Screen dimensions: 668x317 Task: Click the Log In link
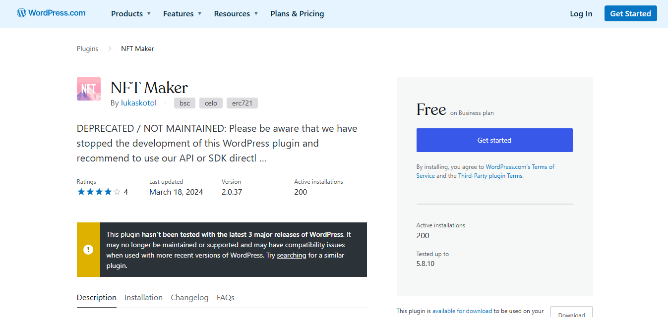pos(581,14)
